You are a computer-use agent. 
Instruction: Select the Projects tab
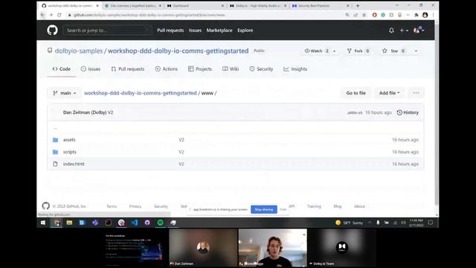pyautogui.click(x=200, y=69)
